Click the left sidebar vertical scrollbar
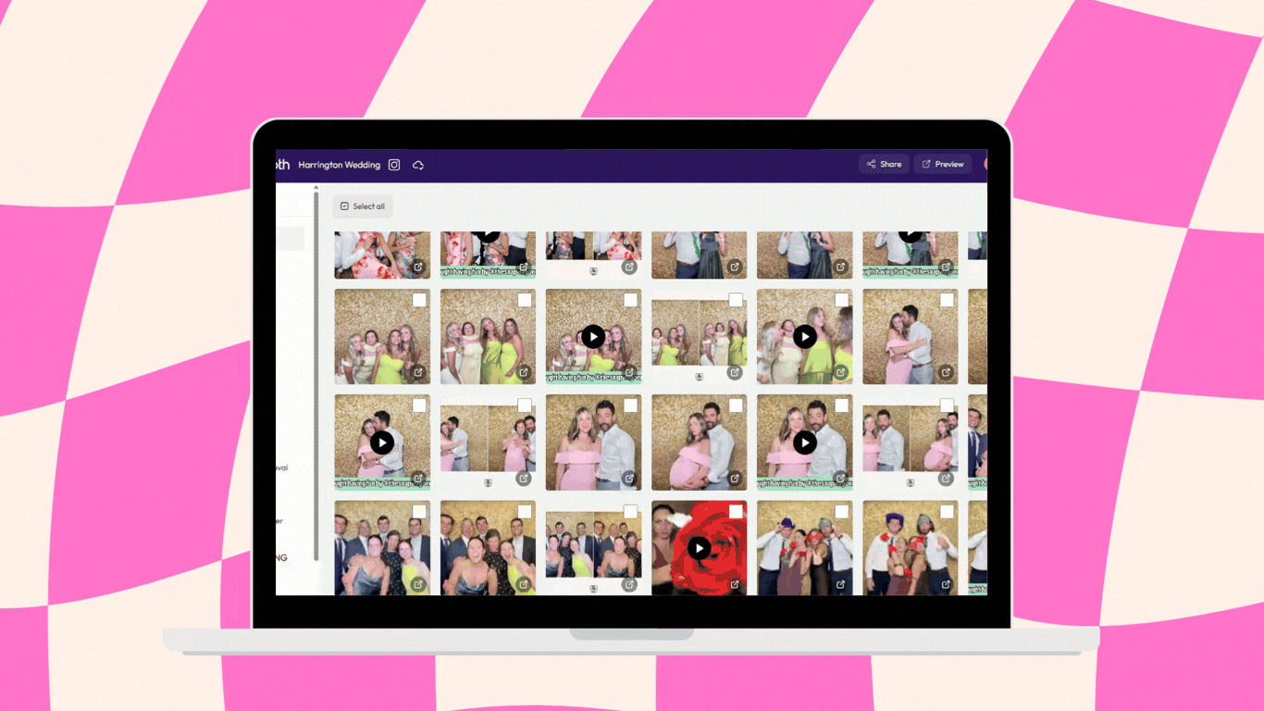 [316, 375]
